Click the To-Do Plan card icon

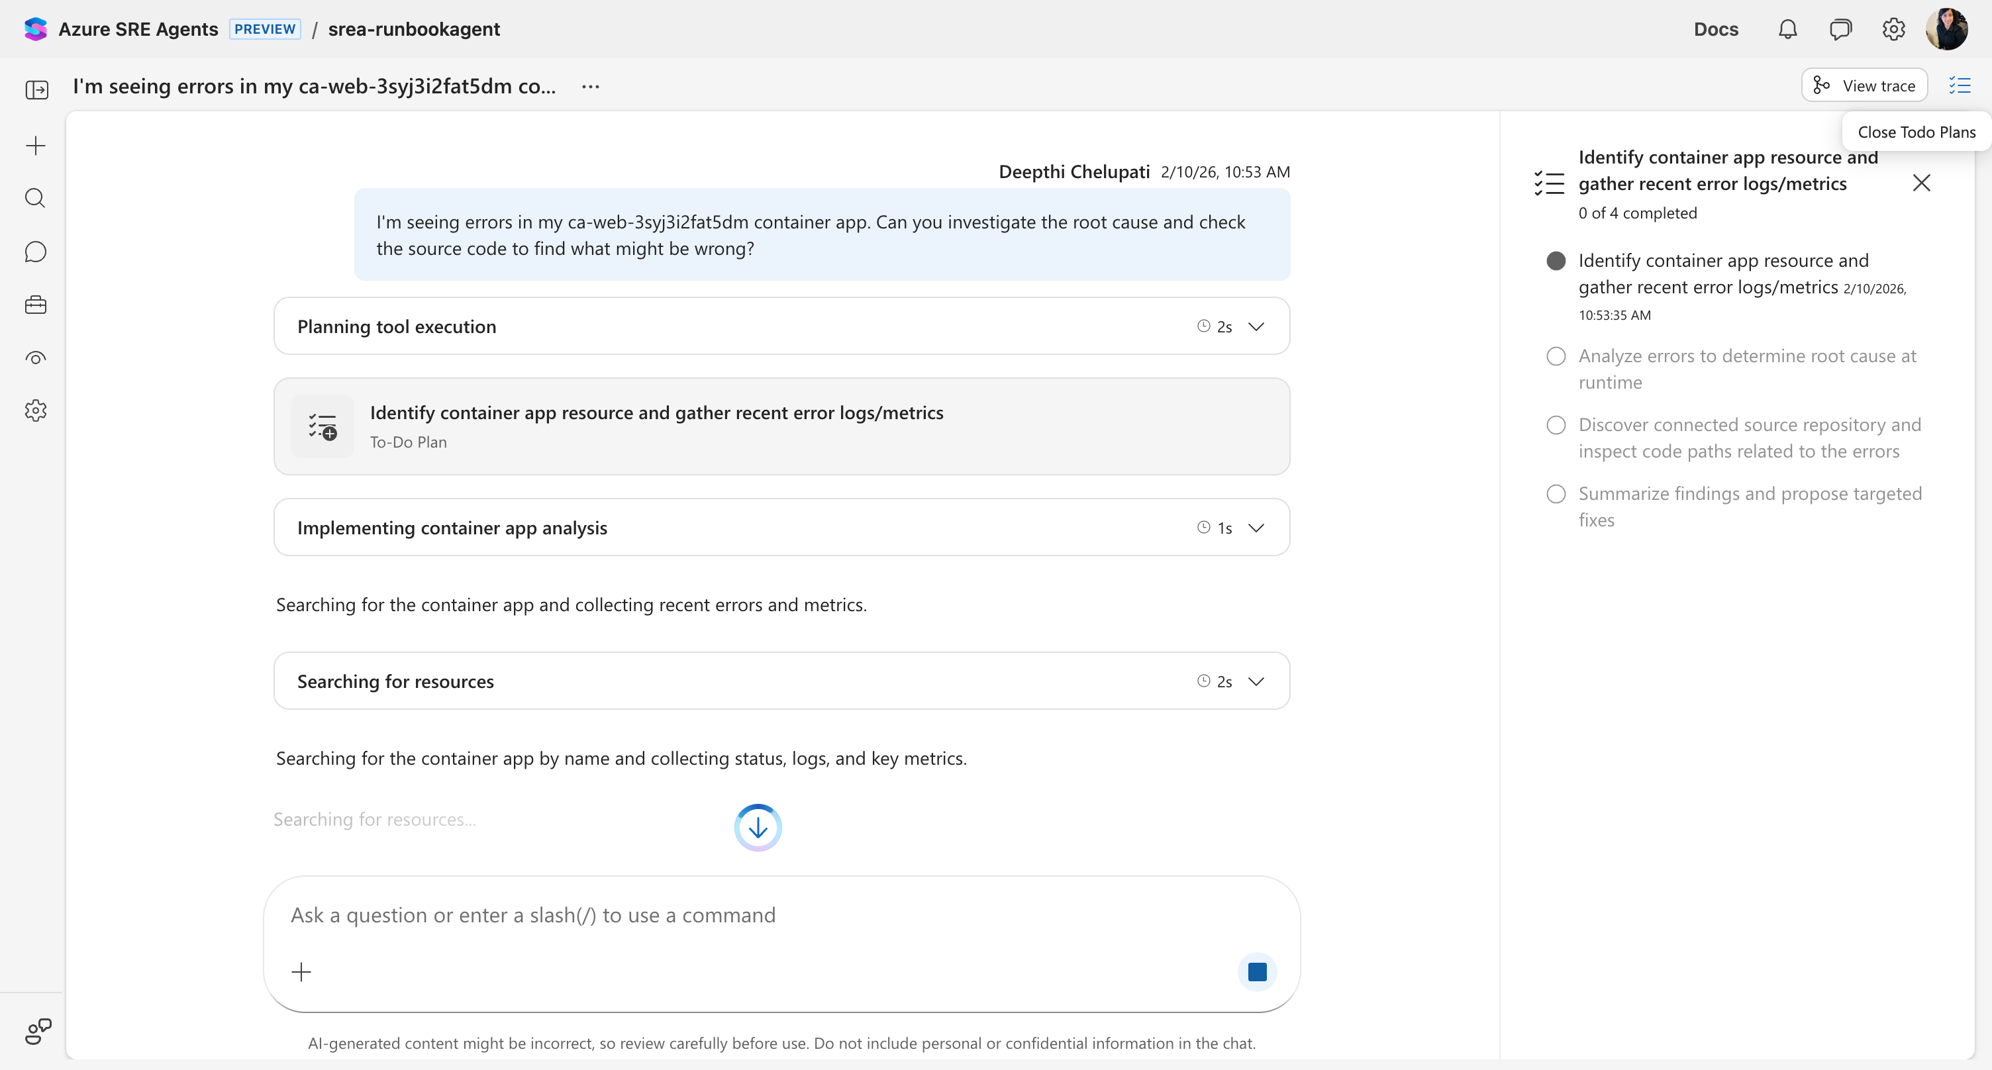tap(323, 426)
